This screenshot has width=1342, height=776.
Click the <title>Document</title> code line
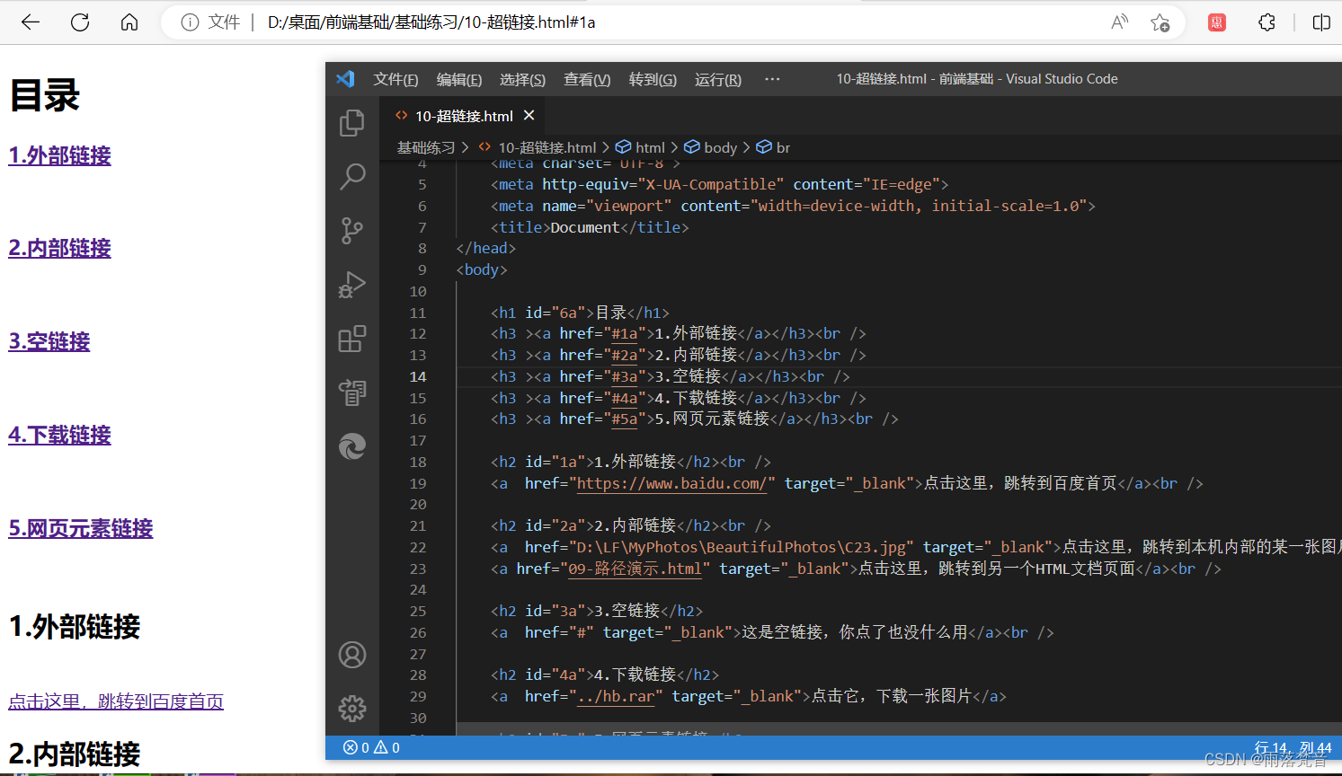590,227
